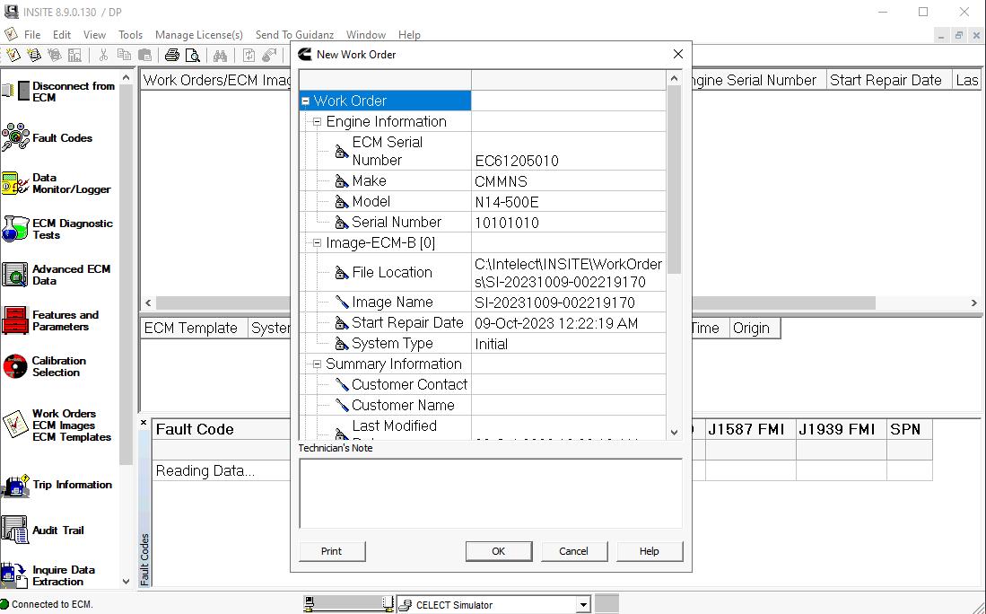Click Cancel in New Work Order dialog
The height and width of the screenshot is (614, 986).
point(573,551)
